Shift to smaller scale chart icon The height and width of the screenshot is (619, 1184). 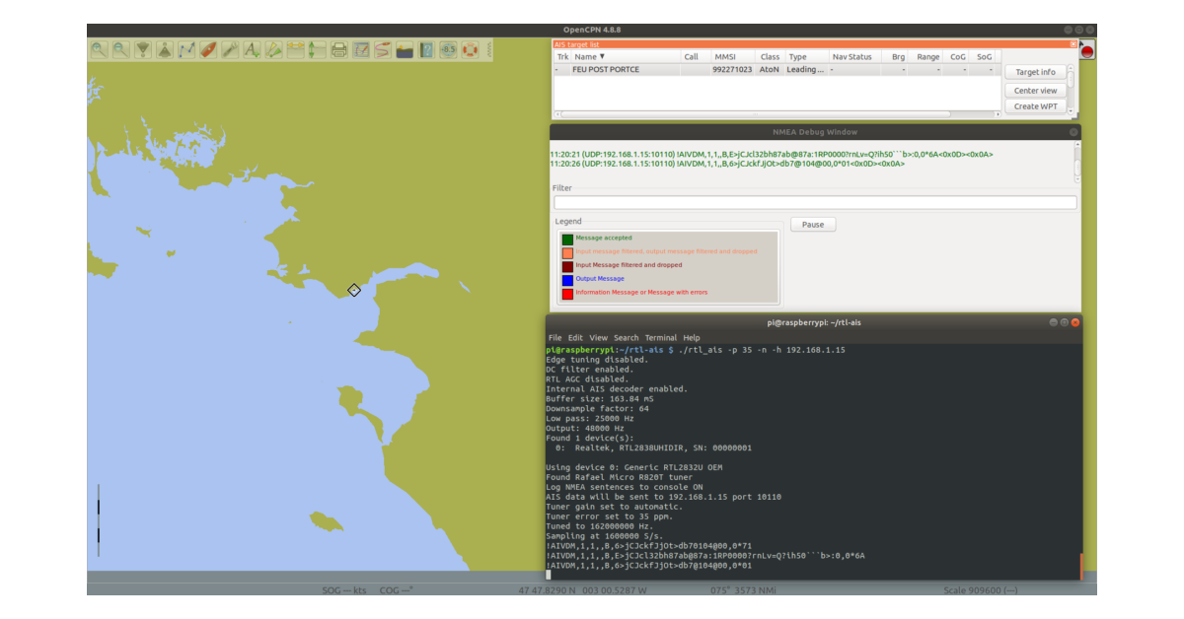164,49
